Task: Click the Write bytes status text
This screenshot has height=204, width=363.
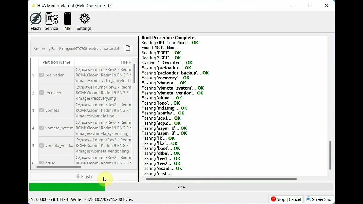Action: [x=102, y=199]
